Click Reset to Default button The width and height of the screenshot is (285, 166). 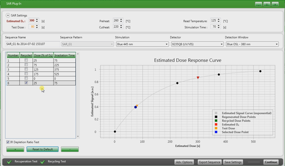tap(43, 149)
